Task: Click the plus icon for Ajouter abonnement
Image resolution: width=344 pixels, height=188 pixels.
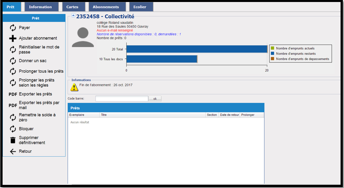Action: pos(13,38)
